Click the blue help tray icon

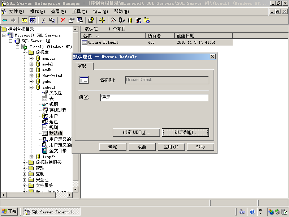pyautogui.click(x=252, y=212)
